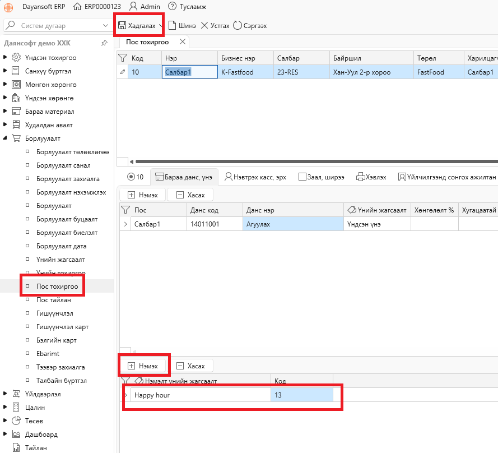Screen dimensions: 498x453
Task: Click the Тайлан report icon
Action: click(16, 447)
